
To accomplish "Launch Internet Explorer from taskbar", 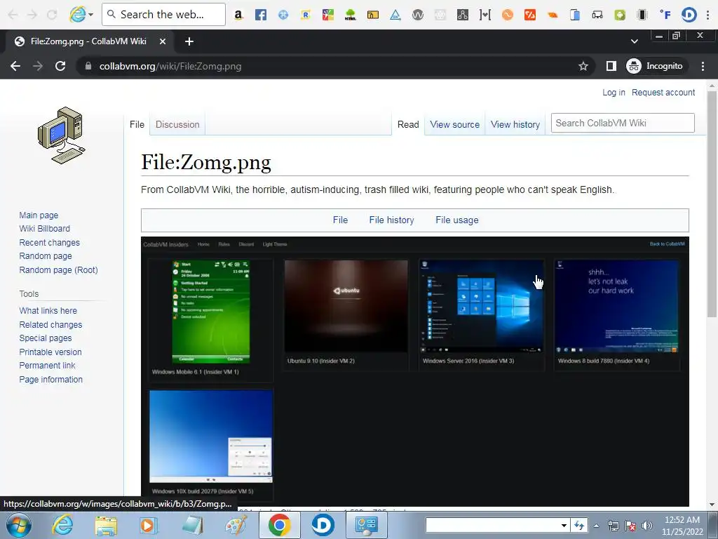I will [62, 525].
